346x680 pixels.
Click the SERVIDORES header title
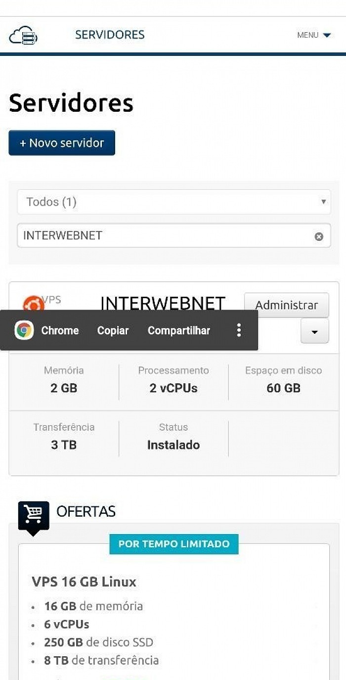[110, 35]
